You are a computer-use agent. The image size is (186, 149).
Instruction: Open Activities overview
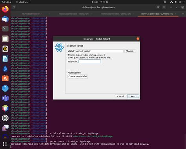point(6,2)
